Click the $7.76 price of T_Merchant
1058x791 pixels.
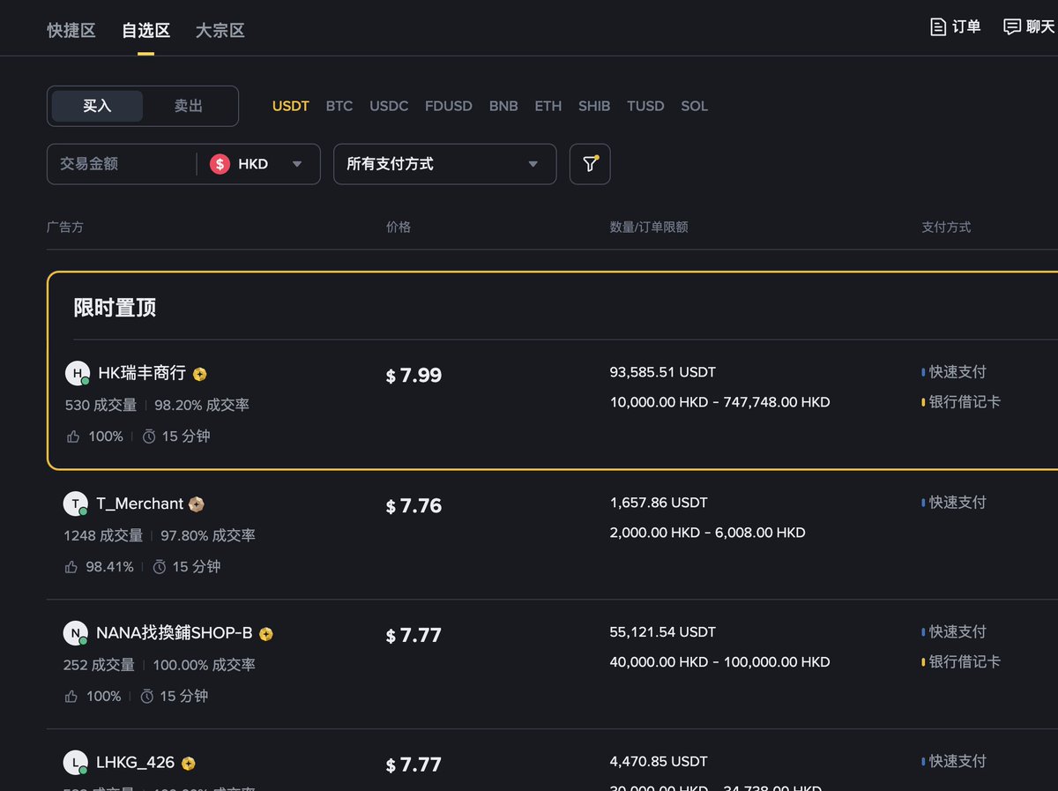414,506
